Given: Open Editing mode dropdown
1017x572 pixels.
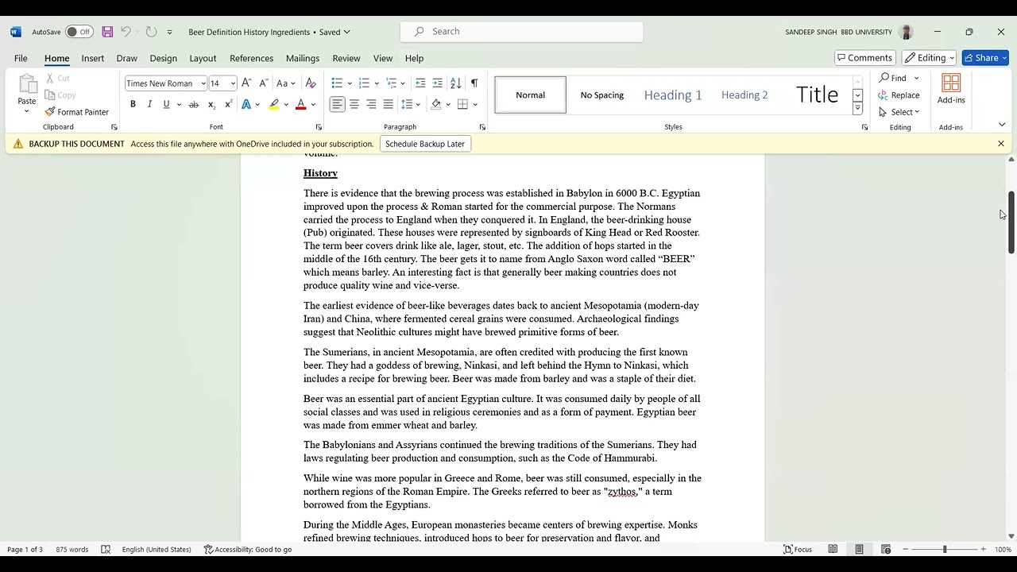Looking at the screenshot, I should 929,58.
